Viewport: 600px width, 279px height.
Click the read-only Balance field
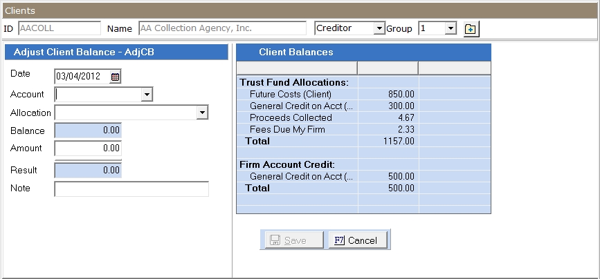click(x=88, y=131)
